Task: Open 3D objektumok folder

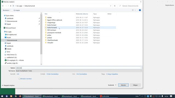Action: tap(11, 35)
